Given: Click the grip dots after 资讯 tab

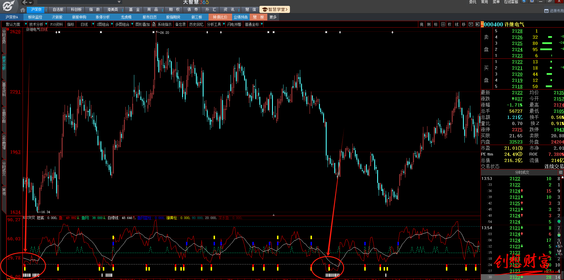Looking at the screenshot, I should point(239,10).
